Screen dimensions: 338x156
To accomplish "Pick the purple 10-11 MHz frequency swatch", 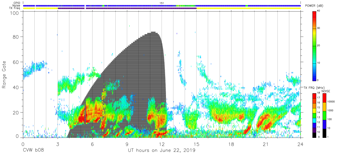I will (314, 130).
